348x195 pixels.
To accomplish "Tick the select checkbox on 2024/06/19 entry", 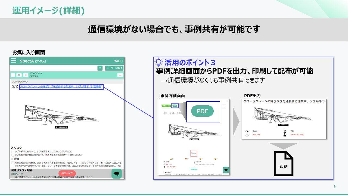I will pos(13,75).
